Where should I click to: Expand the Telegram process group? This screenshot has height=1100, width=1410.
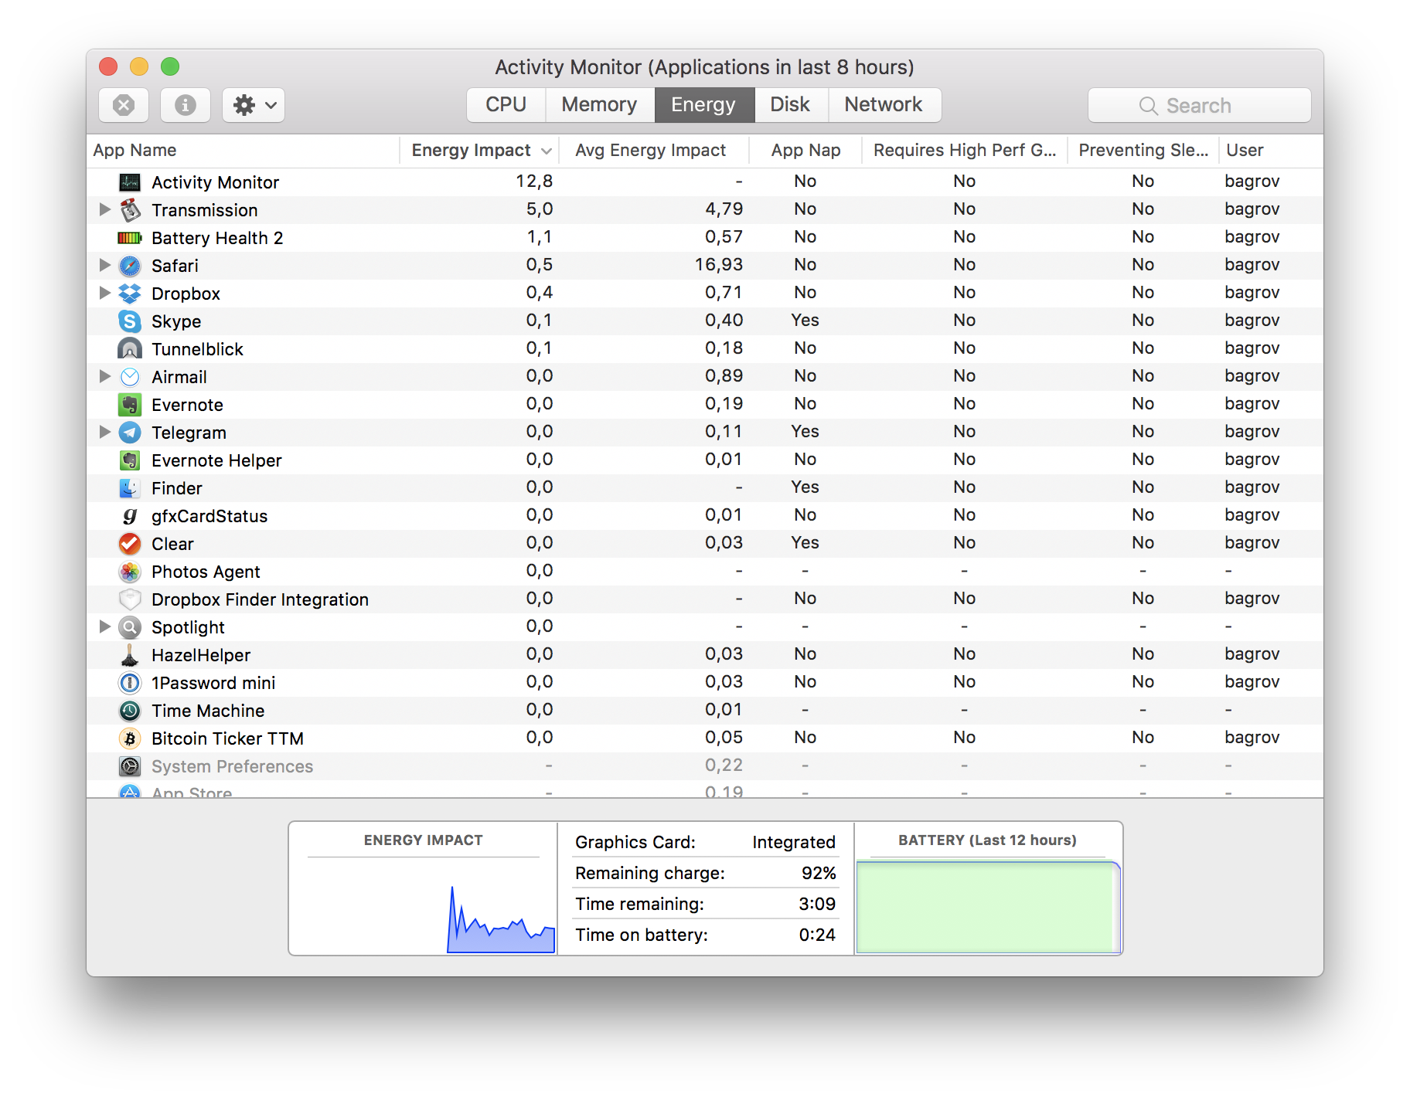point(105,432)
